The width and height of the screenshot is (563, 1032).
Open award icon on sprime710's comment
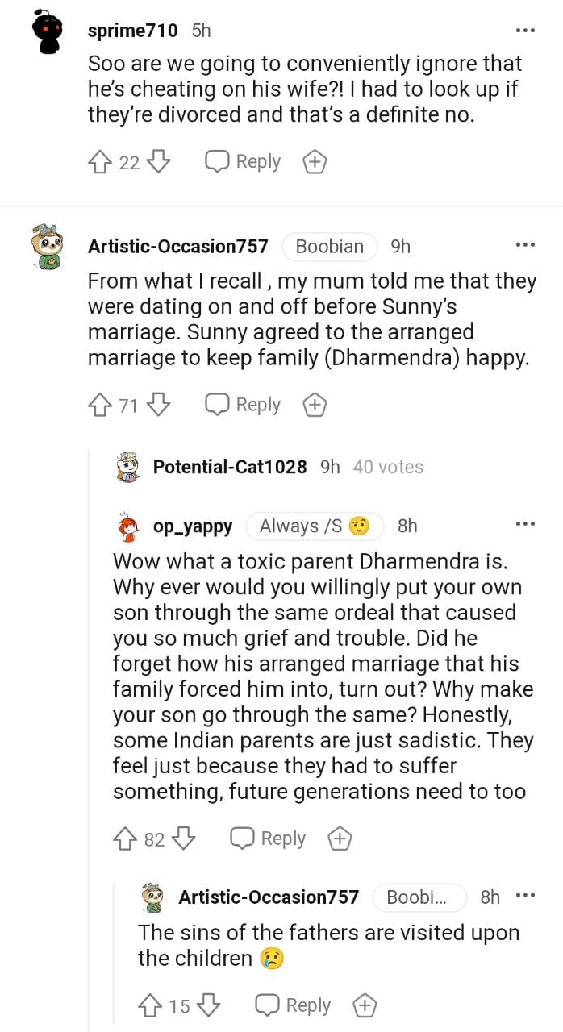click(314, 162)
